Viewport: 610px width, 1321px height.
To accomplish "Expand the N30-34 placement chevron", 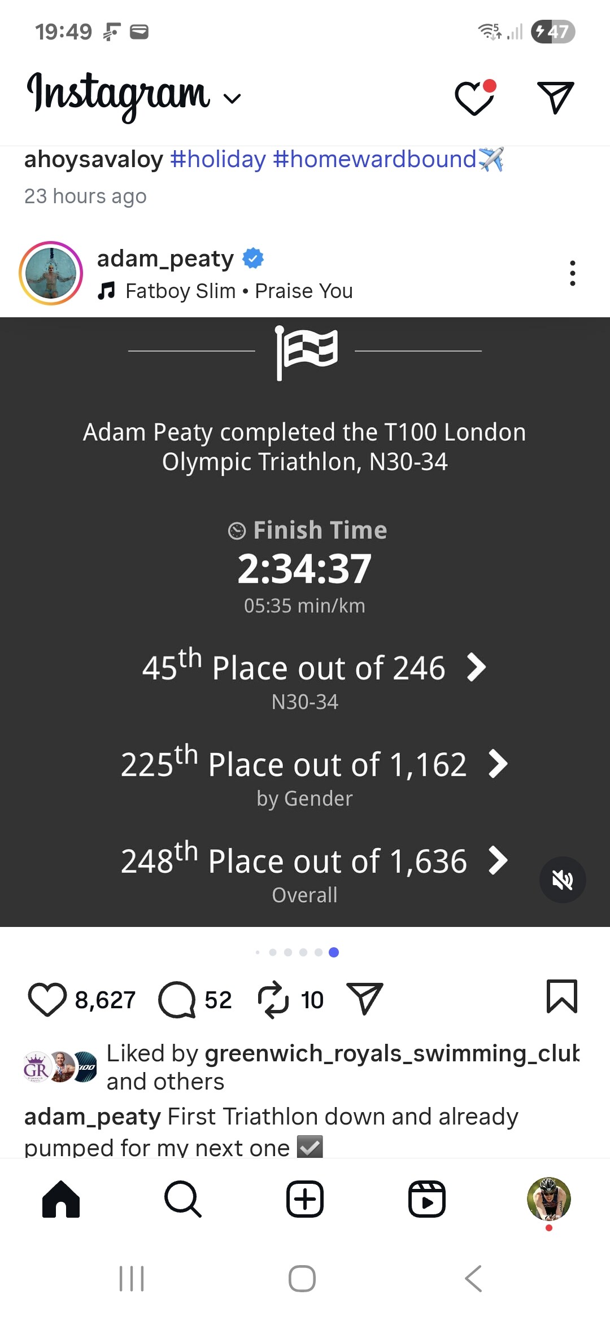I will 477,667.
